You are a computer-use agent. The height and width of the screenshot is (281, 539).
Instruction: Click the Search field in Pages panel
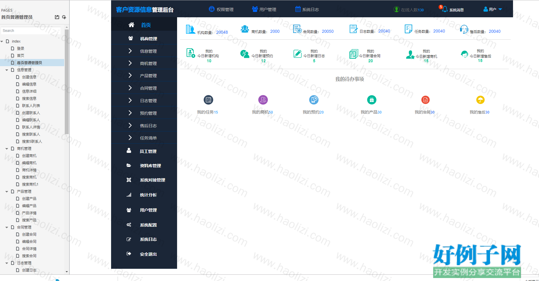[x=31, y=31]
